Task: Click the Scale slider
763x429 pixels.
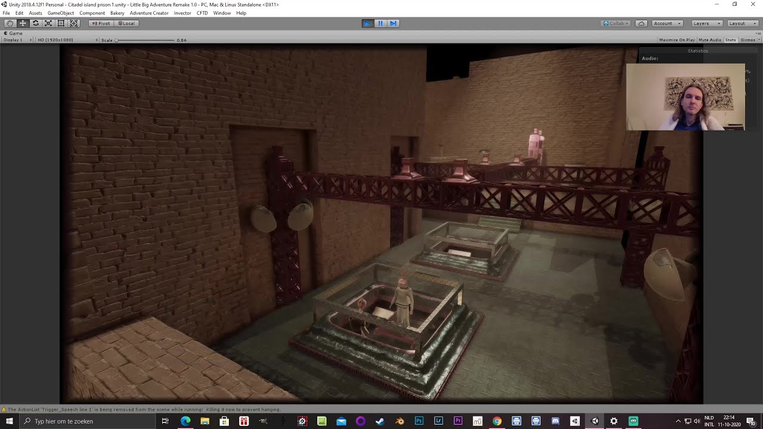Action: pyautogui.click(x=145, y=40)
